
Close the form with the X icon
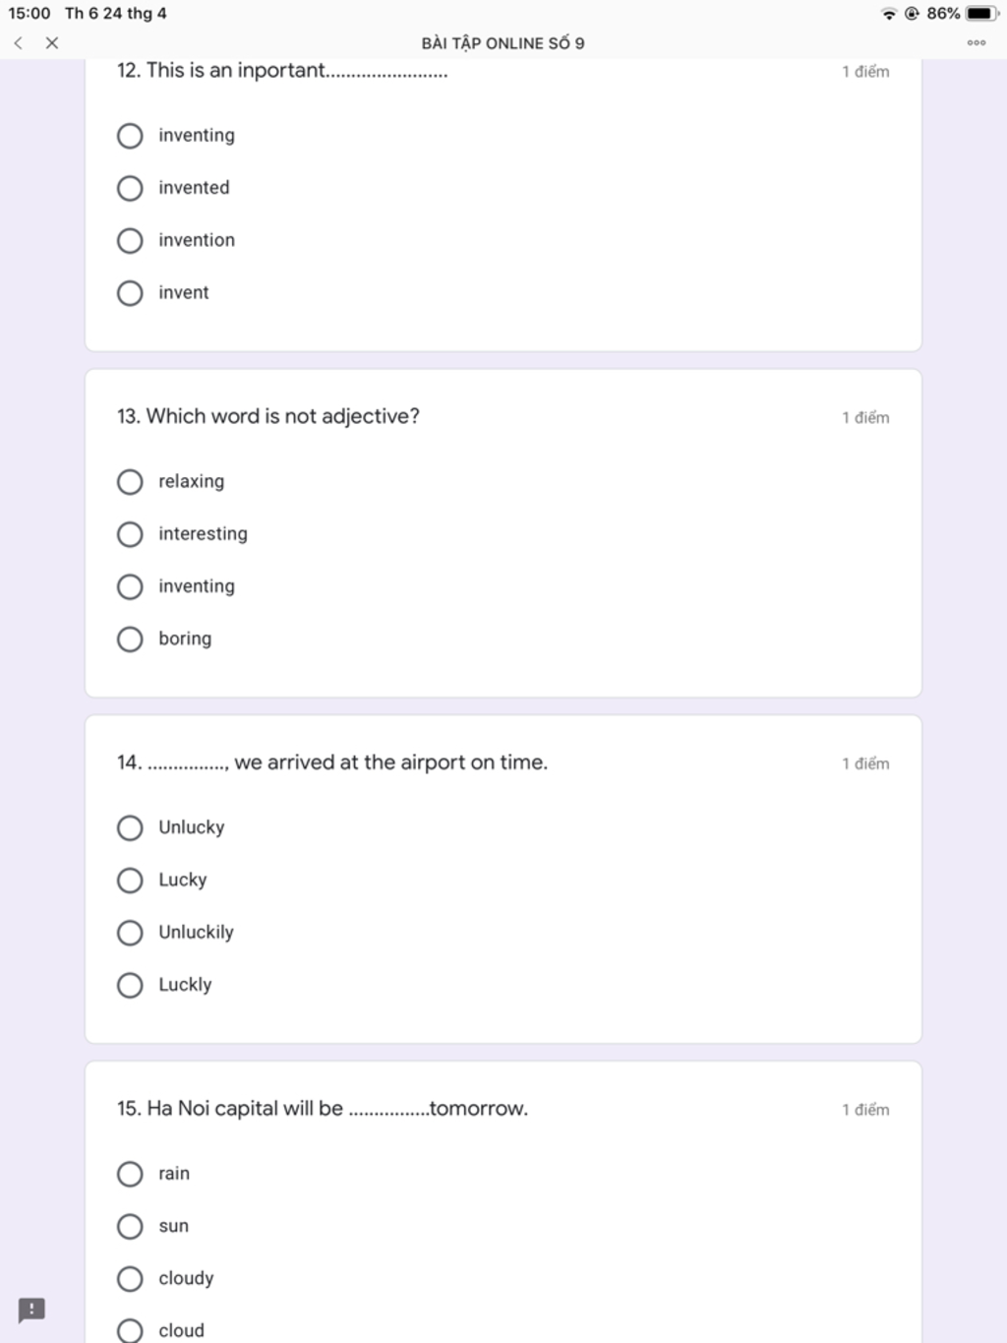coord(52,43)
